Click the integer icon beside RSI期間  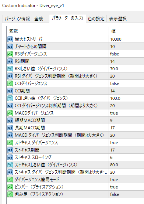pos(10,61)
